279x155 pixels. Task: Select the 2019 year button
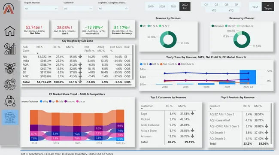tap(151, 6)
